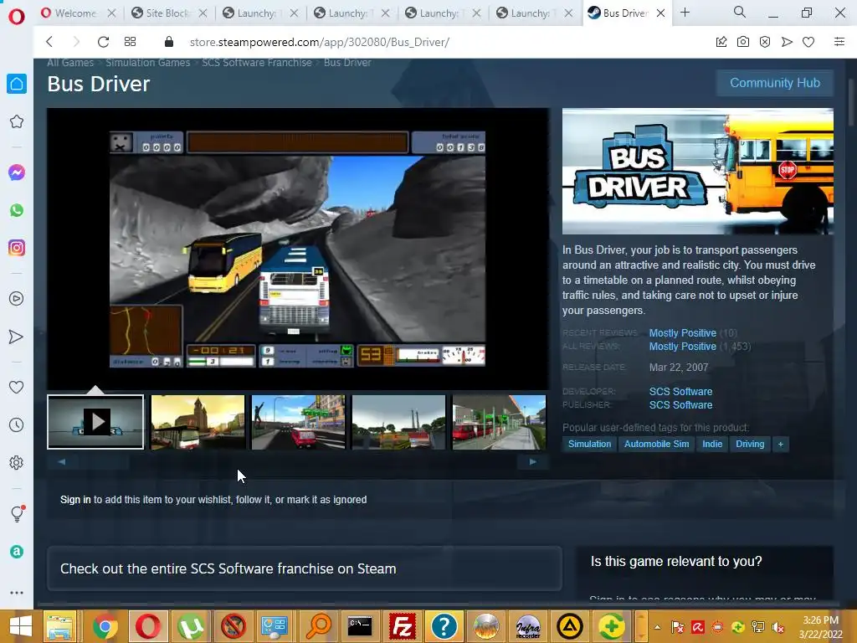This screenshot has height=643, width=857.
Task: Send page to My Flow from address bar
Action: [x=787, y=42]
